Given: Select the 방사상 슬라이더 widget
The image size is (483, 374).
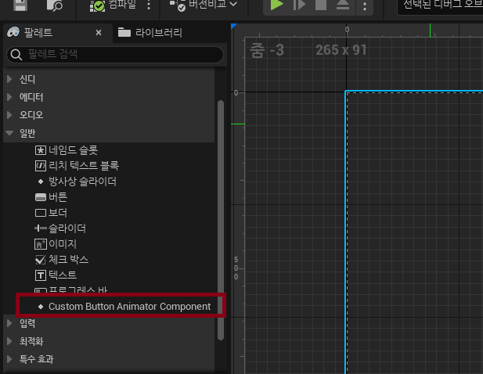Looking at the screenshot, I should pyautogui.click(x=77, y=182).
